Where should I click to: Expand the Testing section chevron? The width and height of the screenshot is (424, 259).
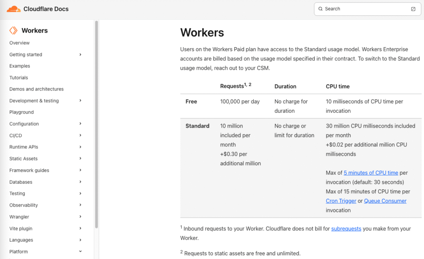[80, 193]
